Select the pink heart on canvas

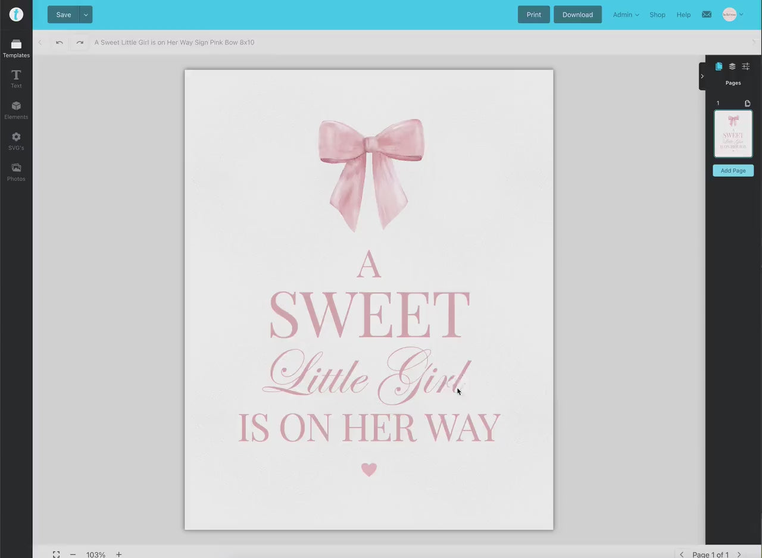369,470
